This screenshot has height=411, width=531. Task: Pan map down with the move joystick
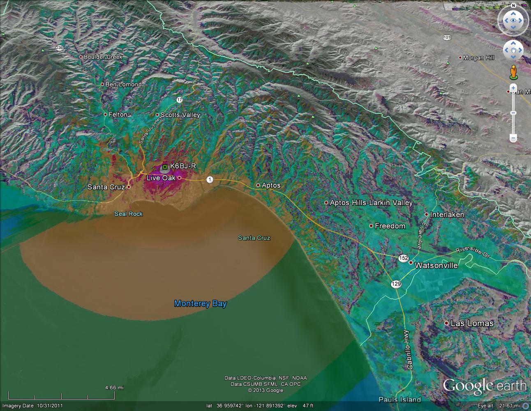(513, 57)
